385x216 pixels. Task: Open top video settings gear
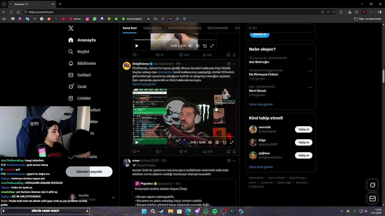[x=198, y=46]
